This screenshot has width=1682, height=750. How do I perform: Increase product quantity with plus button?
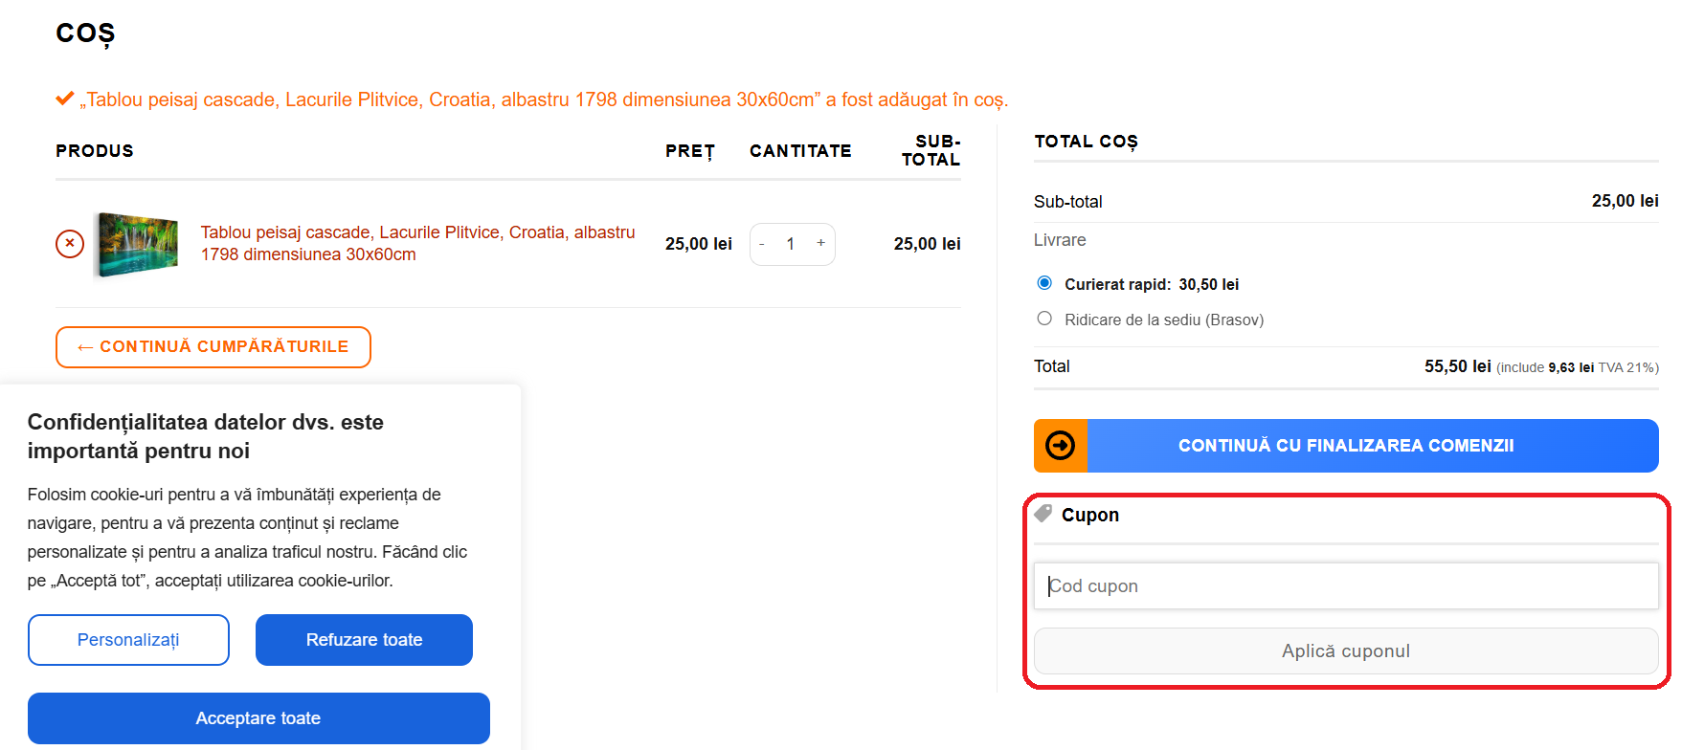click(x=820, y=244)
